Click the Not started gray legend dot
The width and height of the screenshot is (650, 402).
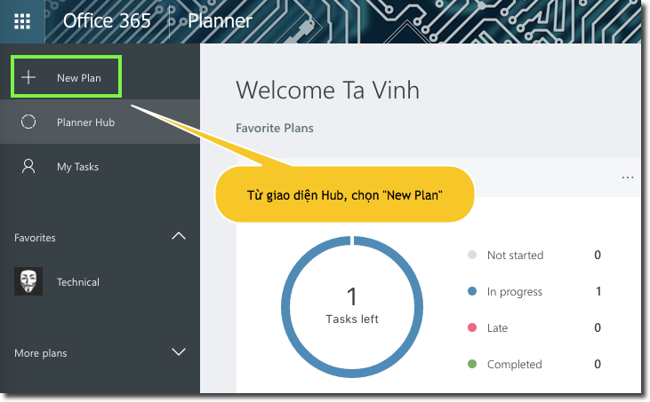[472, 256]
